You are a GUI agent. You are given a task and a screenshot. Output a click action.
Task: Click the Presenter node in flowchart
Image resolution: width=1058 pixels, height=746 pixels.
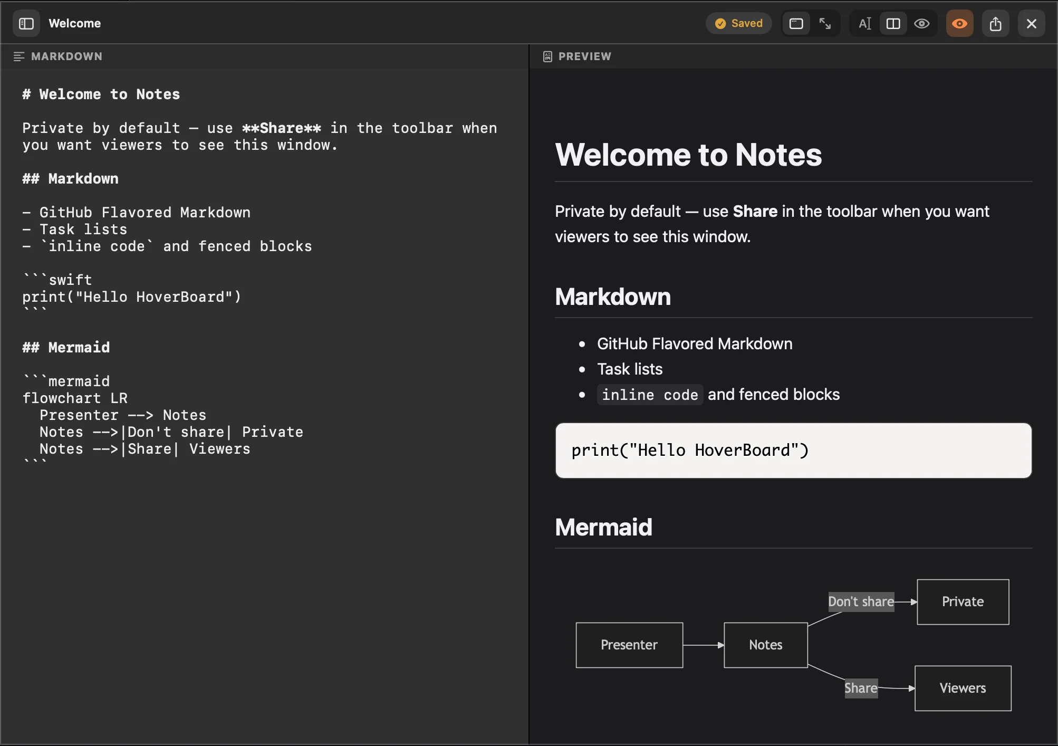pos(629,645)
